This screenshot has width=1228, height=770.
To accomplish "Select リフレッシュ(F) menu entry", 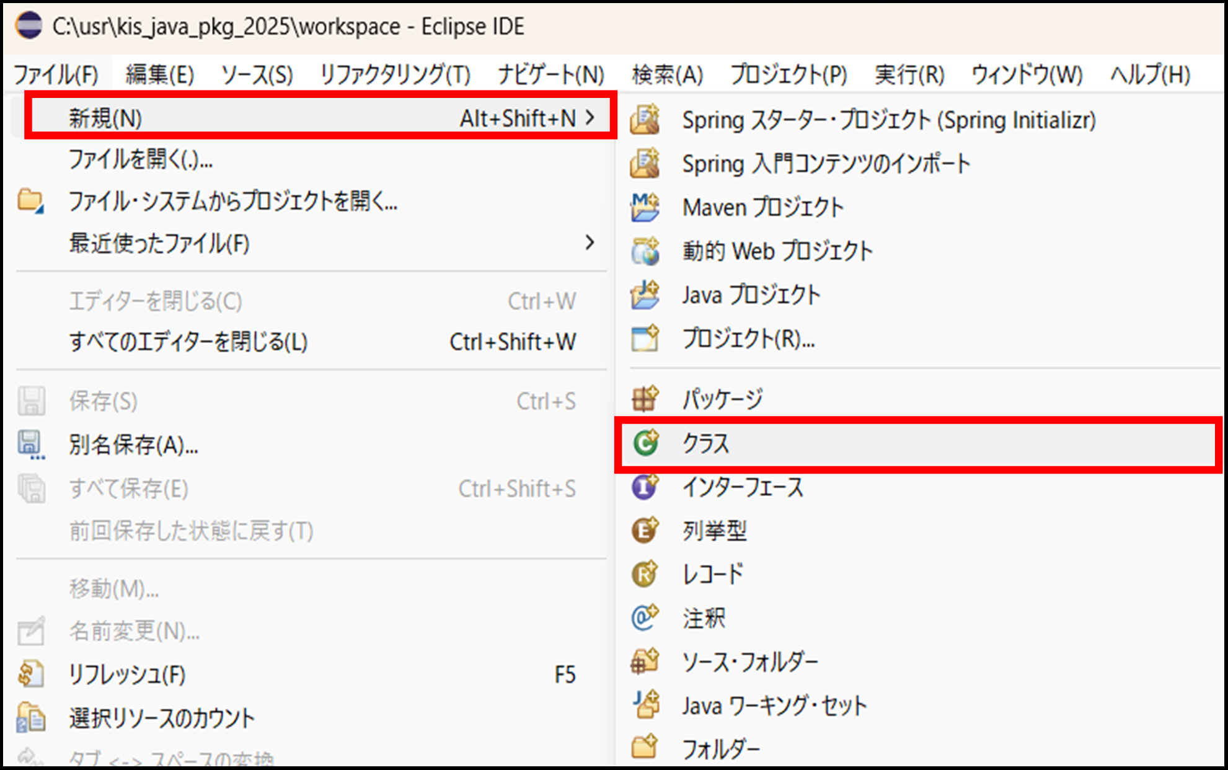I will (x=127, y=675).
